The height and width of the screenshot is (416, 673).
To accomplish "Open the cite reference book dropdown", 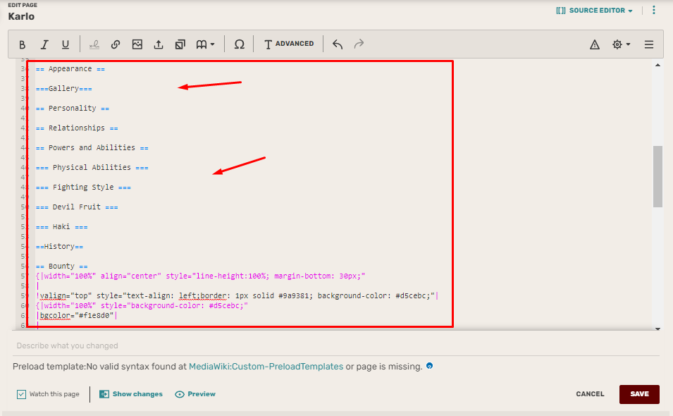I will pyautogui.click(x=205, y=44).
